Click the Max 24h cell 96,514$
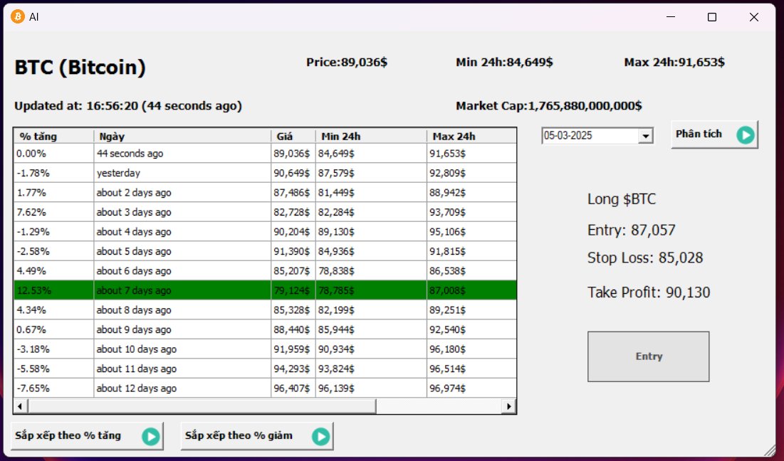Screen dimensions: 784x461 471,369
